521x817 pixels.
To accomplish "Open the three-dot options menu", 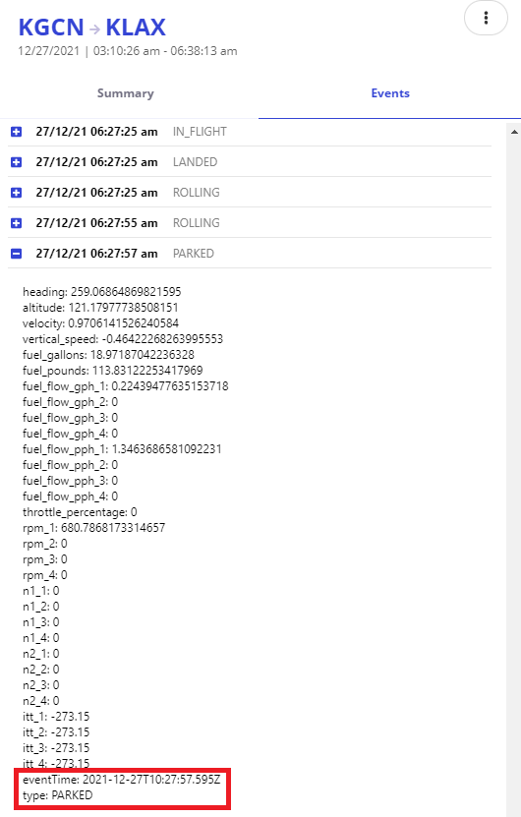I will click(486, 18).
